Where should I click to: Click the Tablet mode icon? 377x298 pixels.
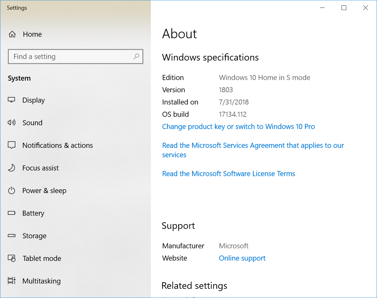[12, 258]
